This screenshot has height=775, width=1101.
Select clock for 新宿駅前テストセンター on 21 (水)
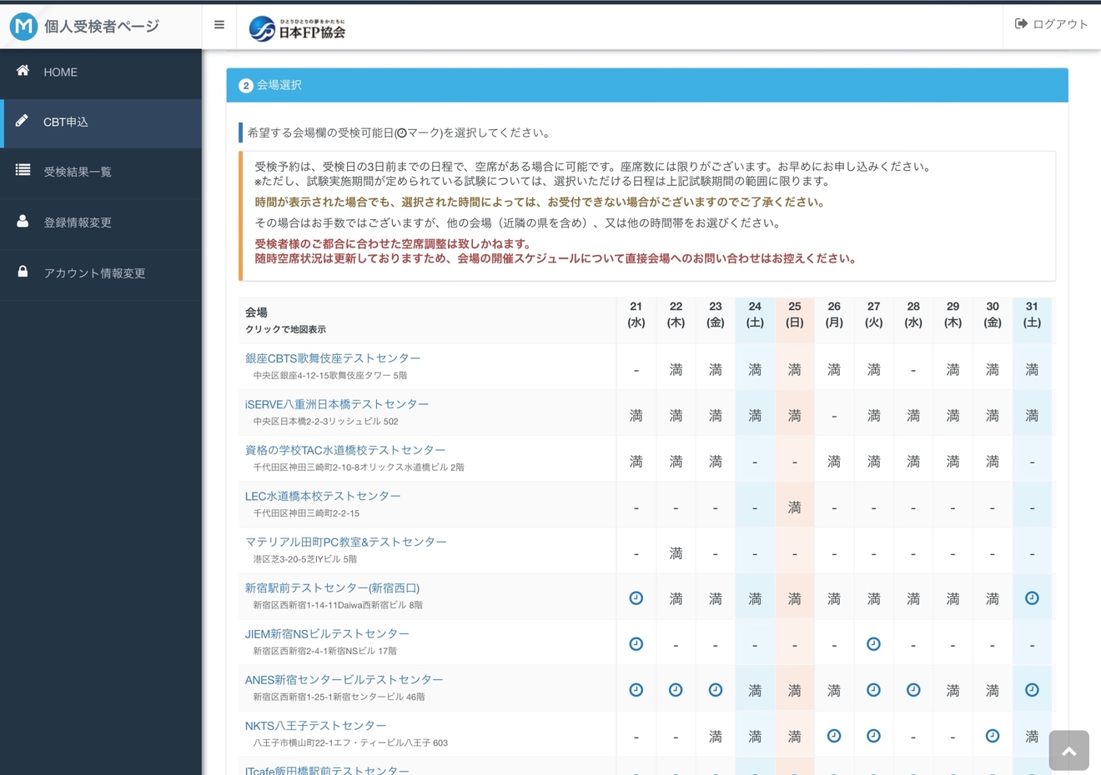click(x=636, y=598)
